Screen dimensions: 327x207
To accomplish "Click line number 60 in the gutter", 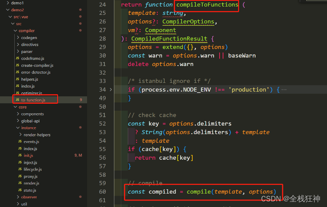I will tap(102, 192).
